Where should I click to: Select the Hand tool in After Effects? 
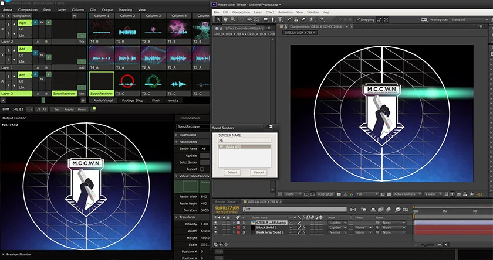(x=225, y=19)
